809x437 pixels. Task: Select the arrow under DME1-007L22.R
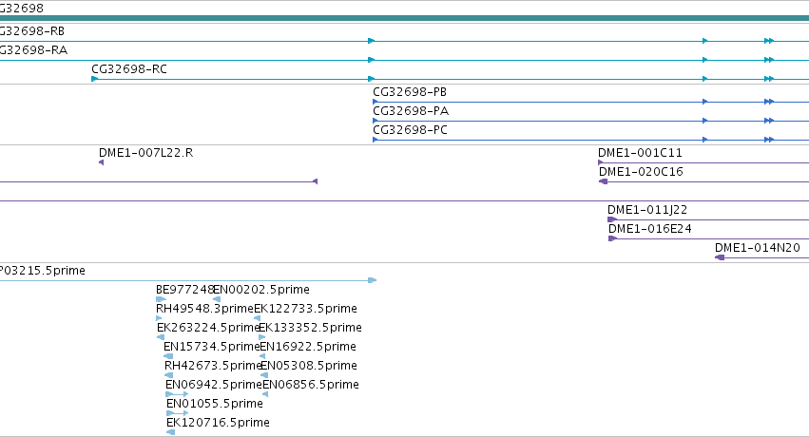tap(101, 162)
